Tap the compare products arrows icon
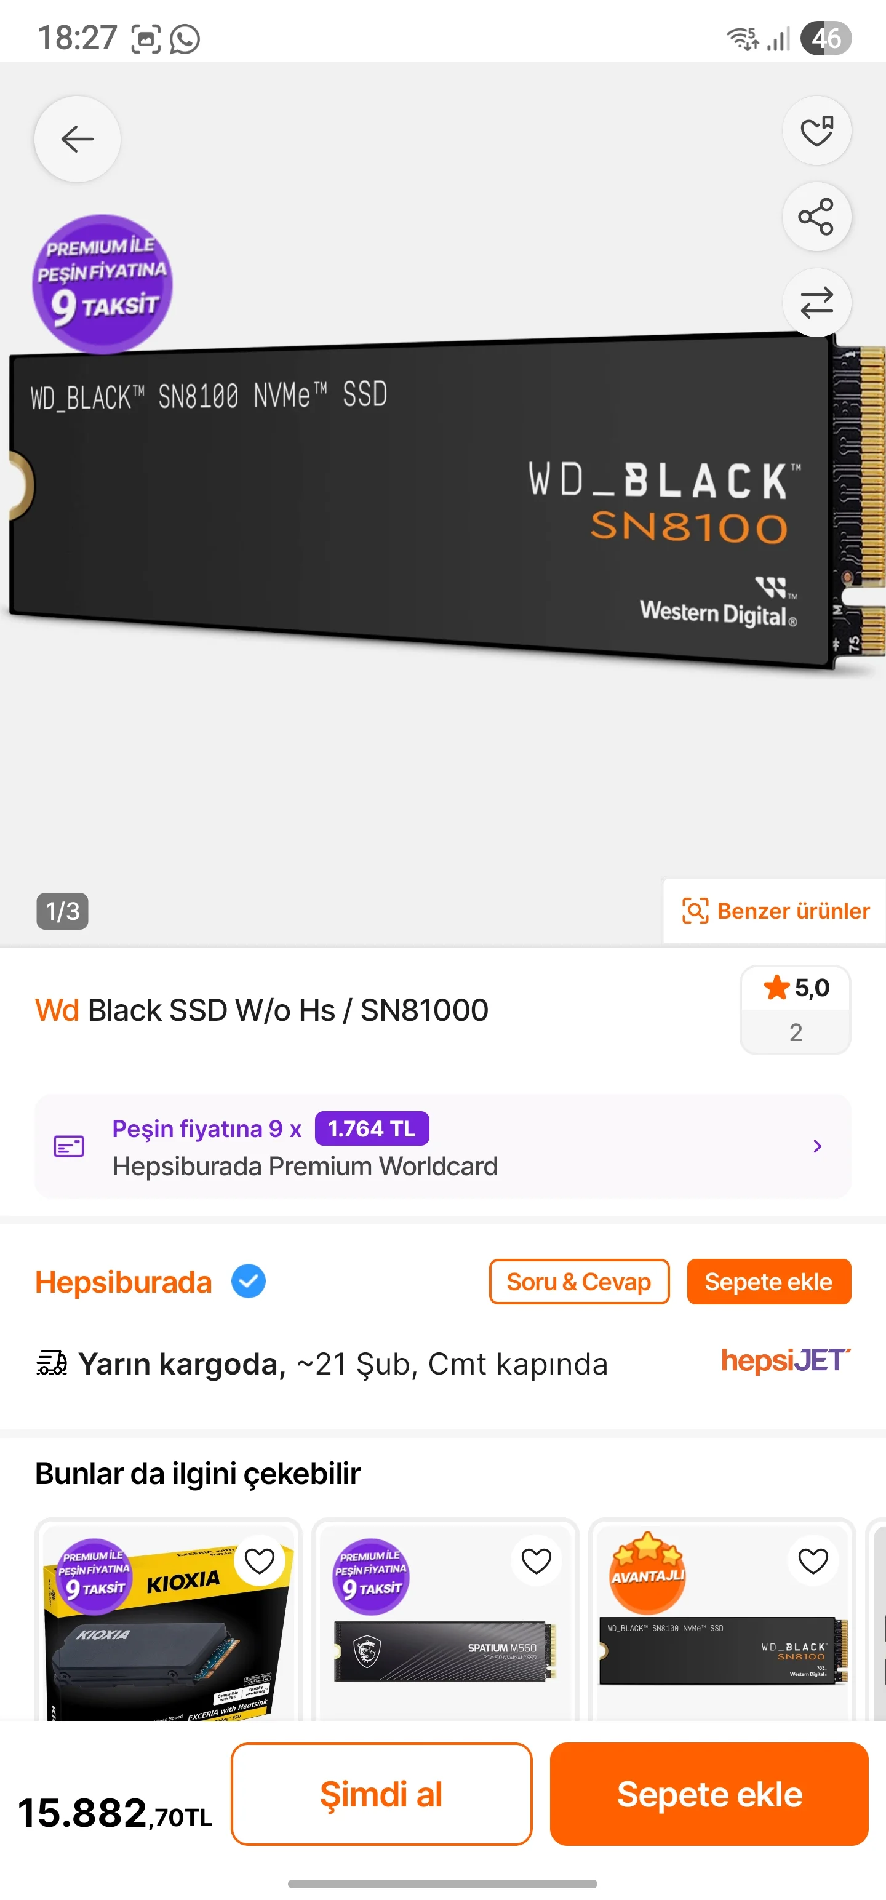The height and width of the screenshot is (1900, 886). 816,302
